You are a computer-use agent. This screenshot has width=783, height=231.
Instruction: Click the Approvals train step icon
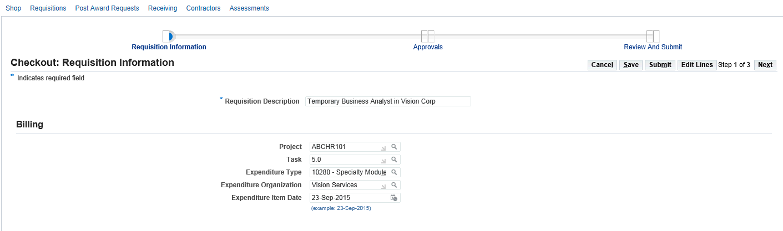click(427, 36)
